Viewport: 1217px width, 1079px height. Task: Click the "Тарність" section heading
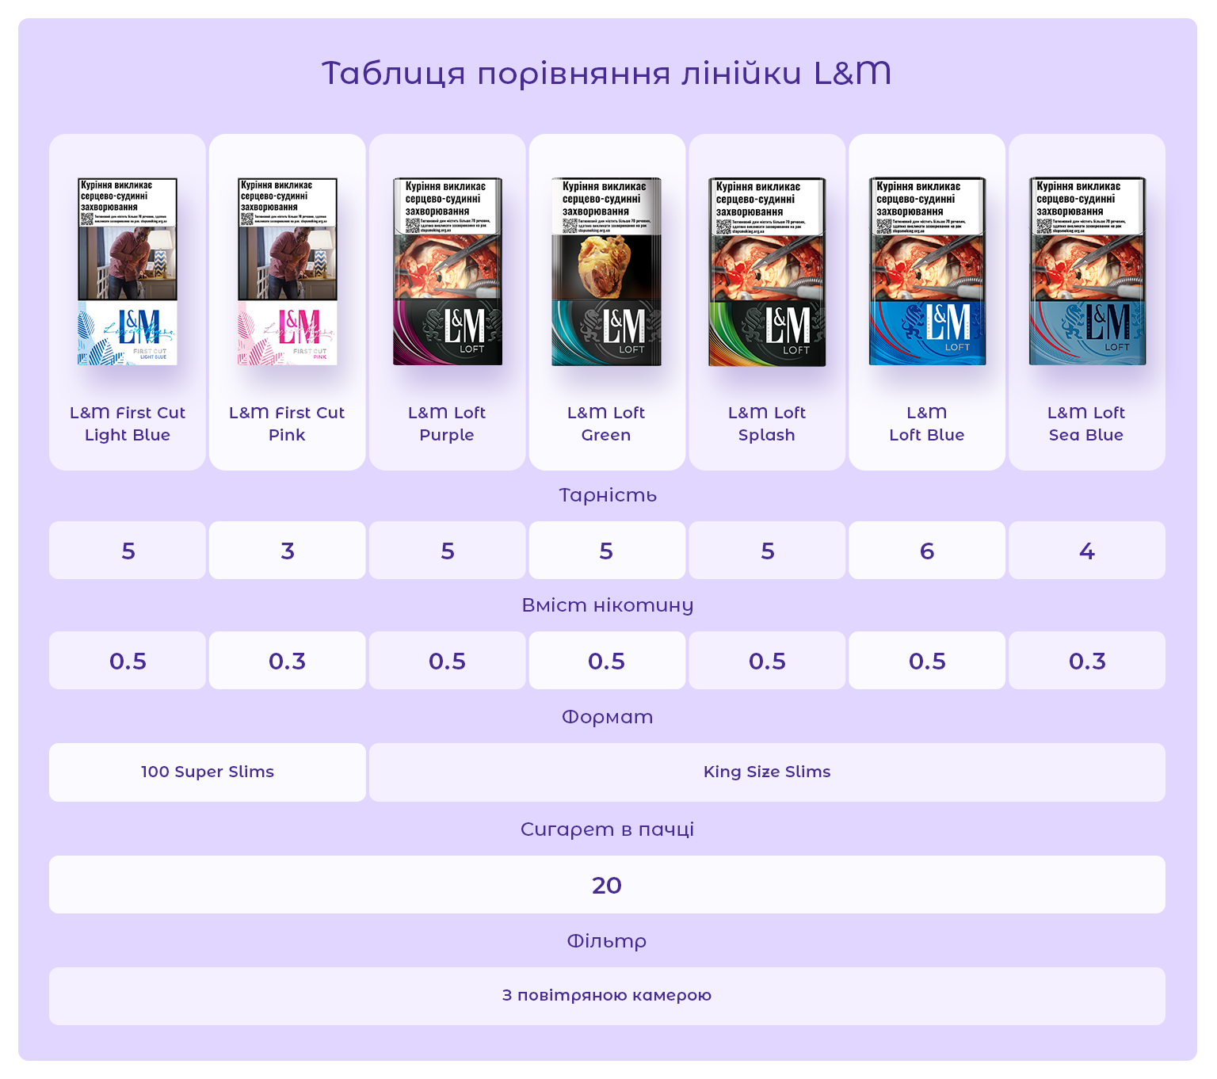coord(608,495)
